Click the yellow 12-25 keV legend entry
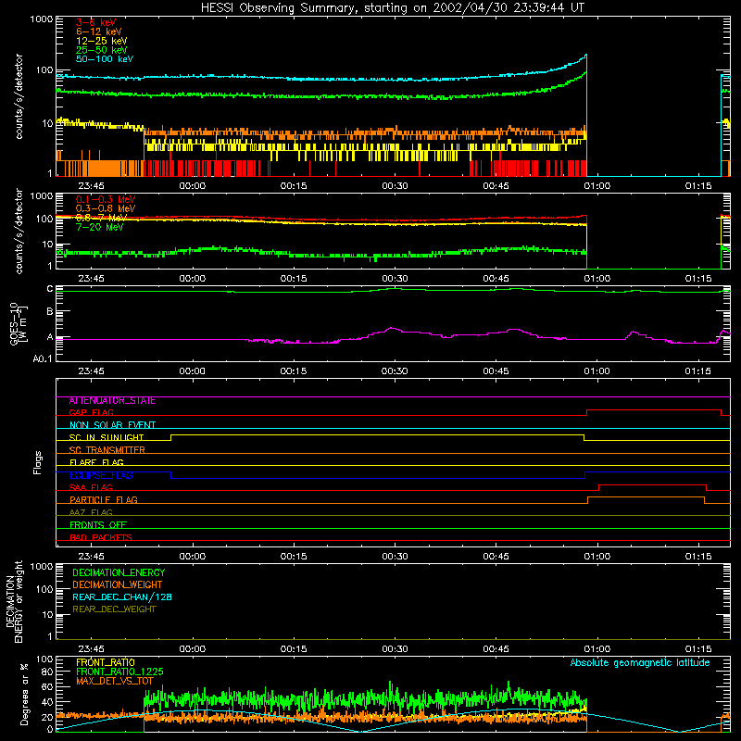Image resolution: width=741 pixels, height=741 pixels. tap(101, 41)
